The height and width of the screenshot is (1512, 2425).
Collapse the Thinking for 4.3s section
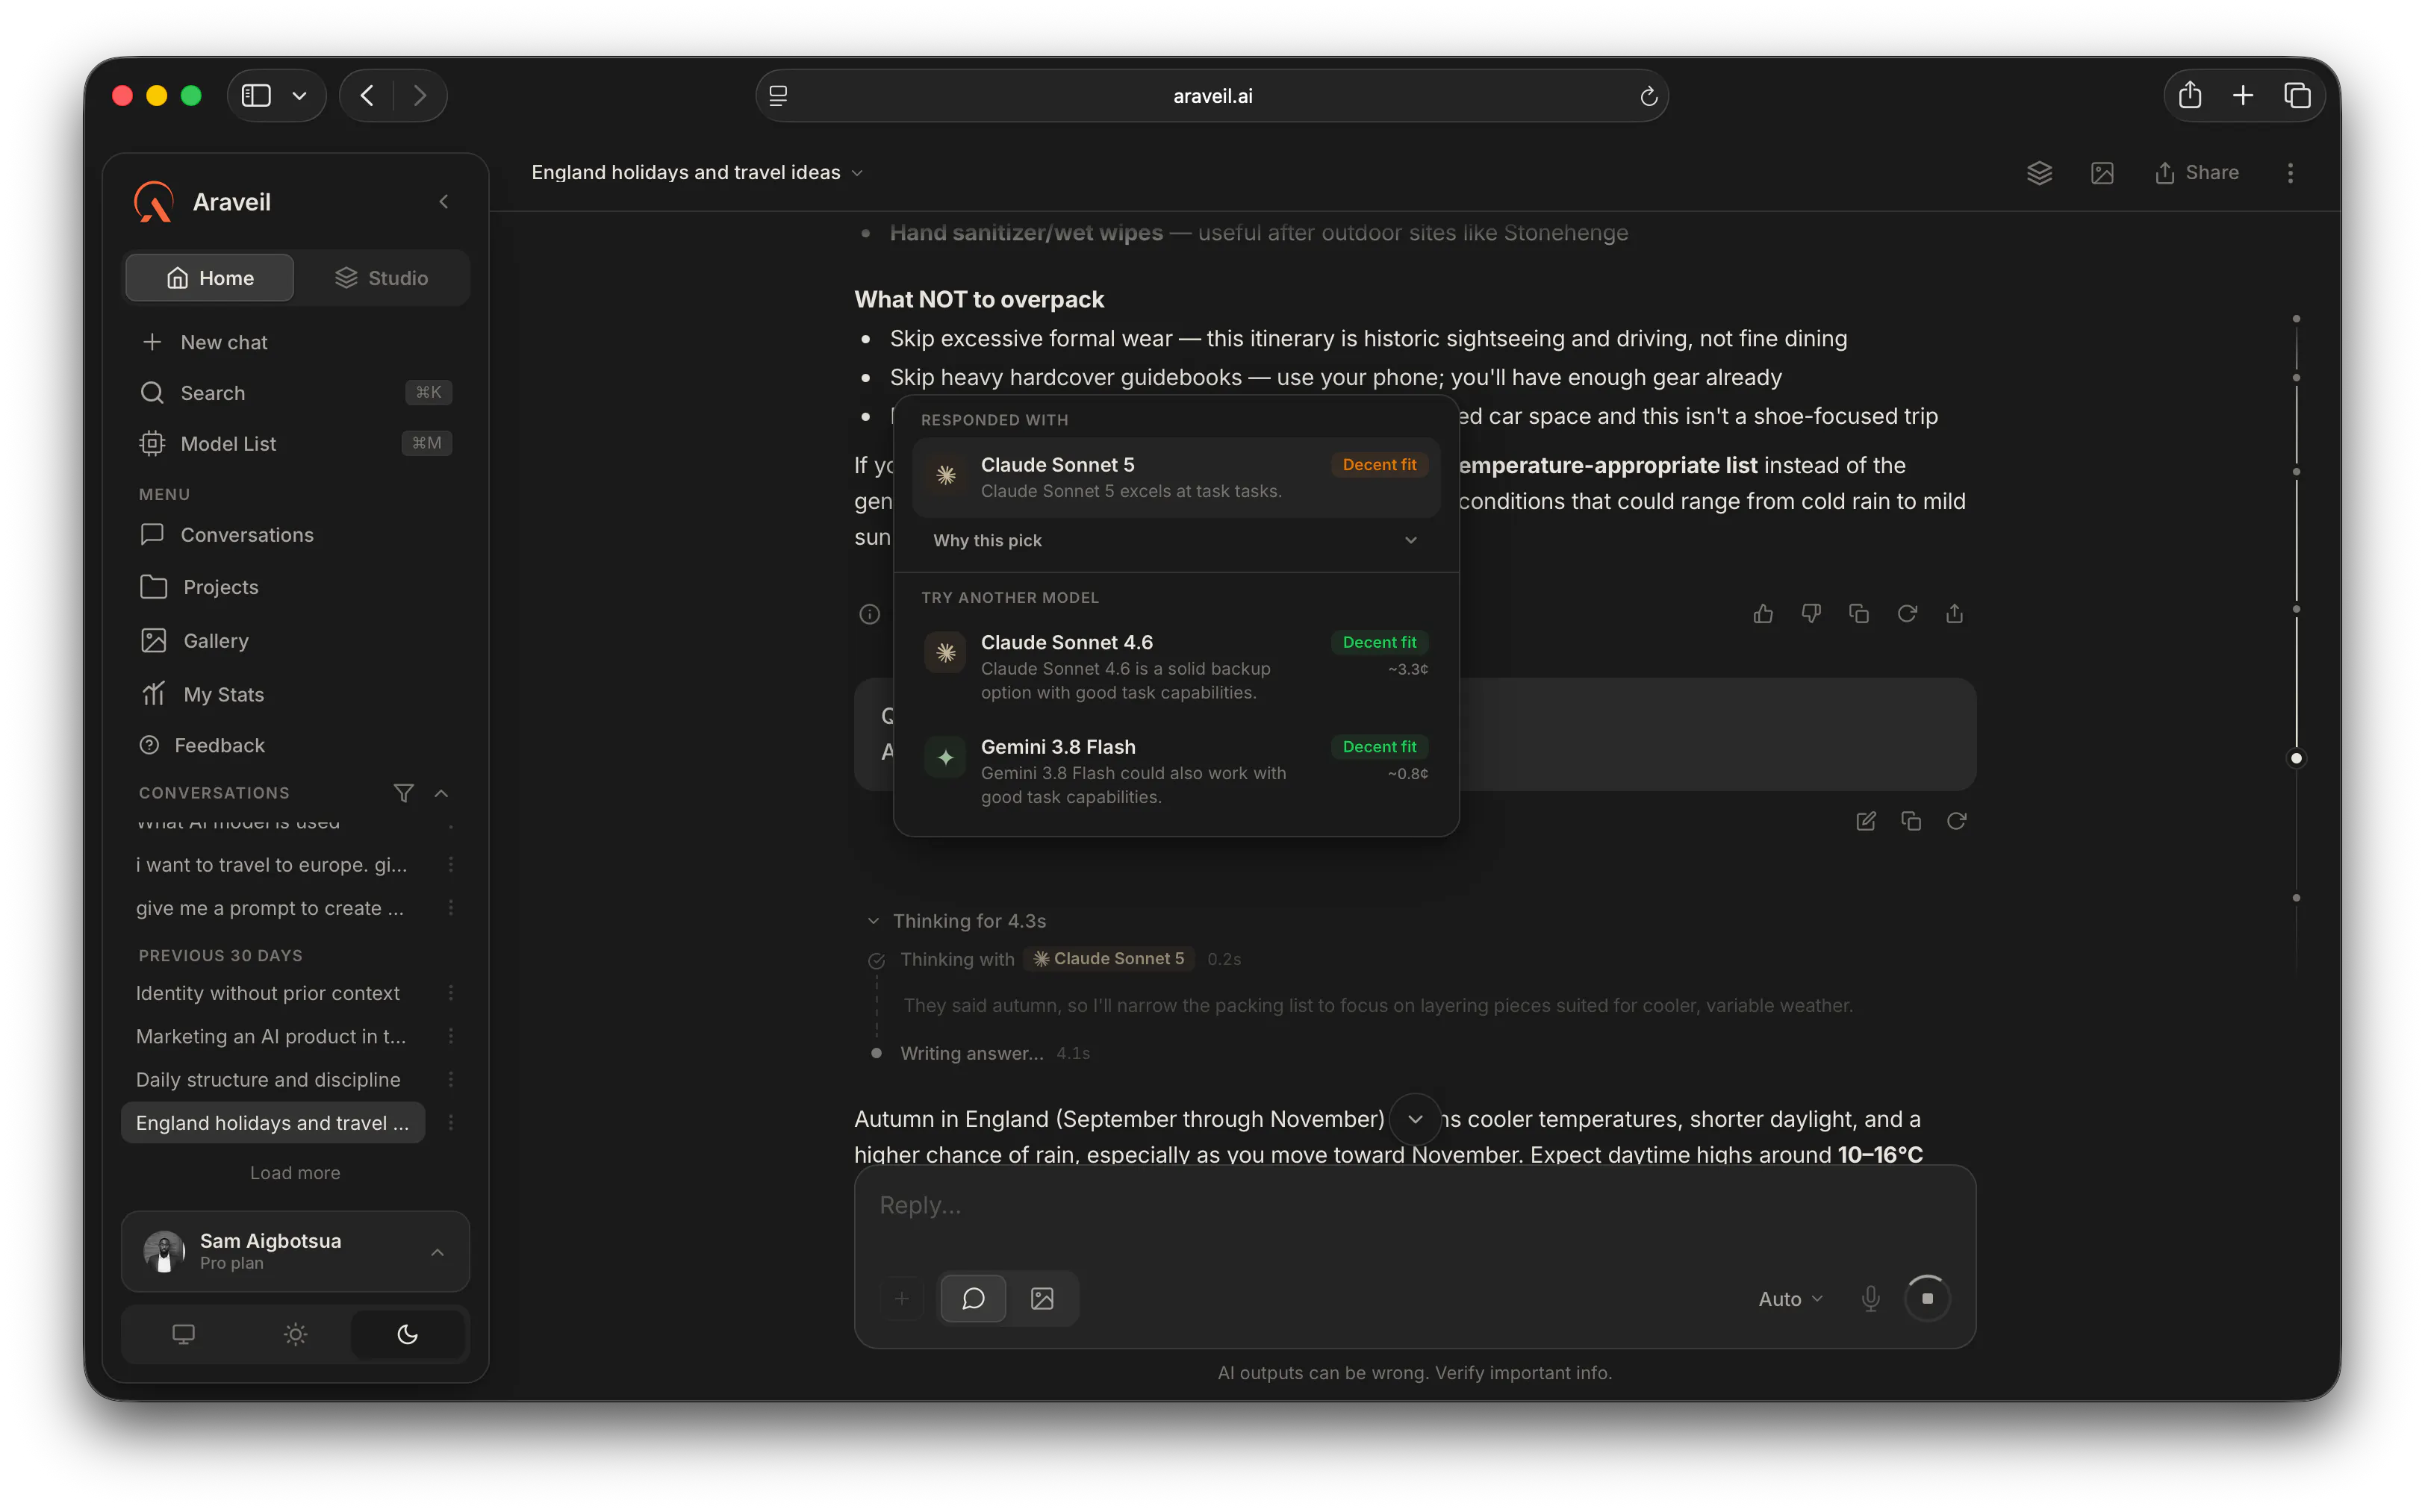pyautogui.click(x=957, y=921)
